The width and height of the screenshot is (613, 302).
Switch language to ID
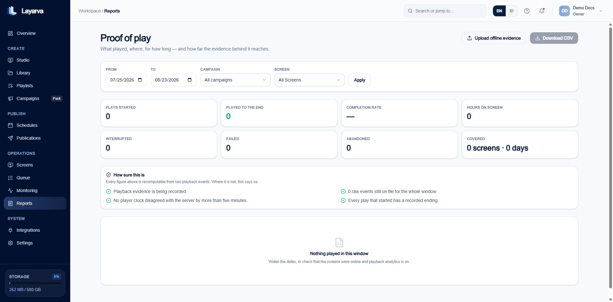tap(511, 11)
